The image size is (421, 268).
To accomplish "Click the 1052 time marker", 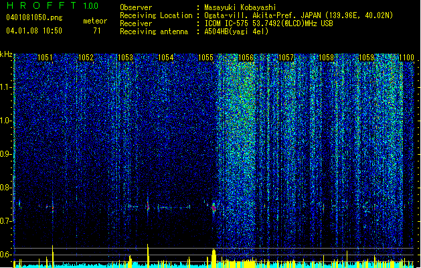I will coord(86,58).
